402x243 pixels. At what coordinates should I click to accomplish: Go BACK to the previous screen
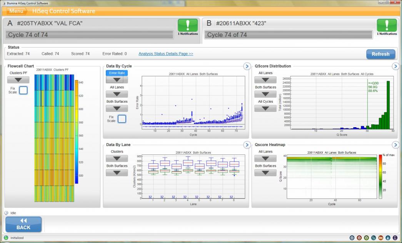tap(23, 224)
